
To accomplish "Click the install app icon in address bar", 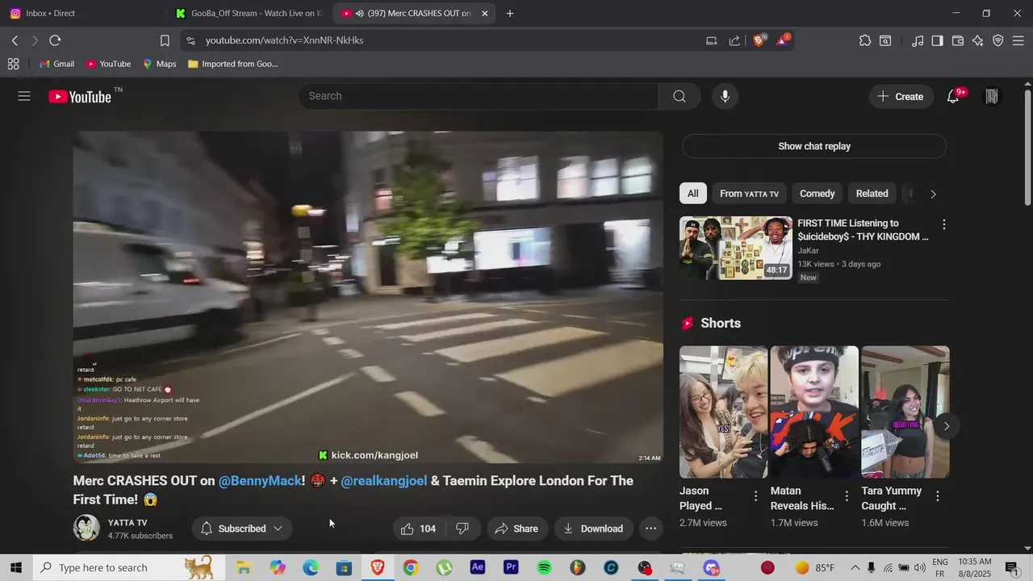I will [x=712, y=40].
